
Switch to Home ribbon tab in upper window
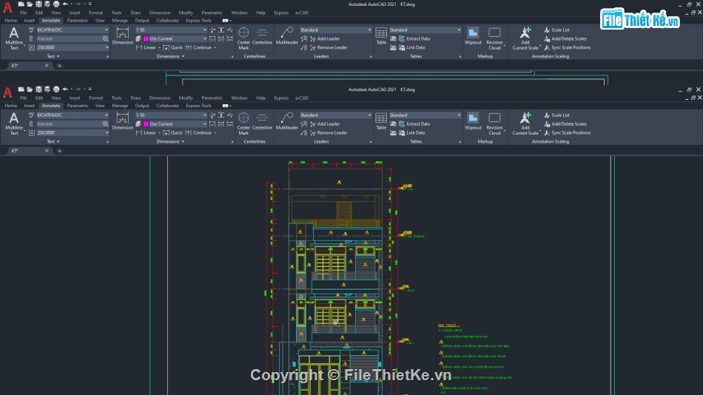tap(11, 21)
